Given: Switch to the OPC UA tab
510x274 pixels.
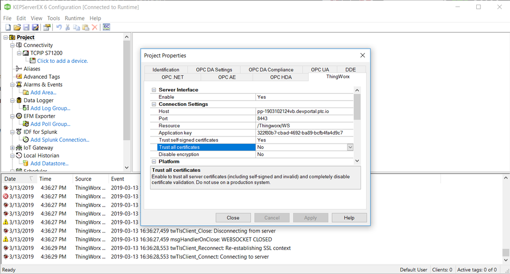Looking at the screenshot, I should point(320,70).
